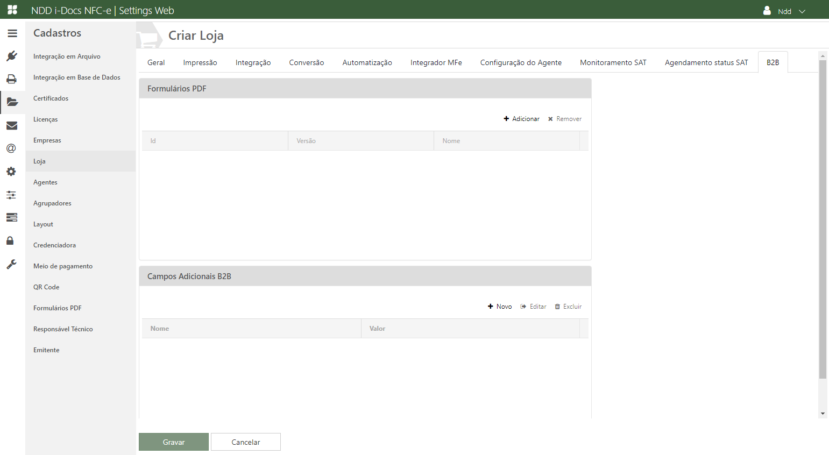Open the server stack sidebar icon

click(x=12, y=217)
